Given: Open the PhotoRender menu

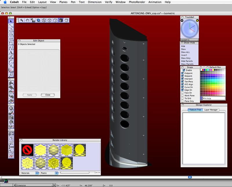Looking at the screenshot, I should click(137, 2).
